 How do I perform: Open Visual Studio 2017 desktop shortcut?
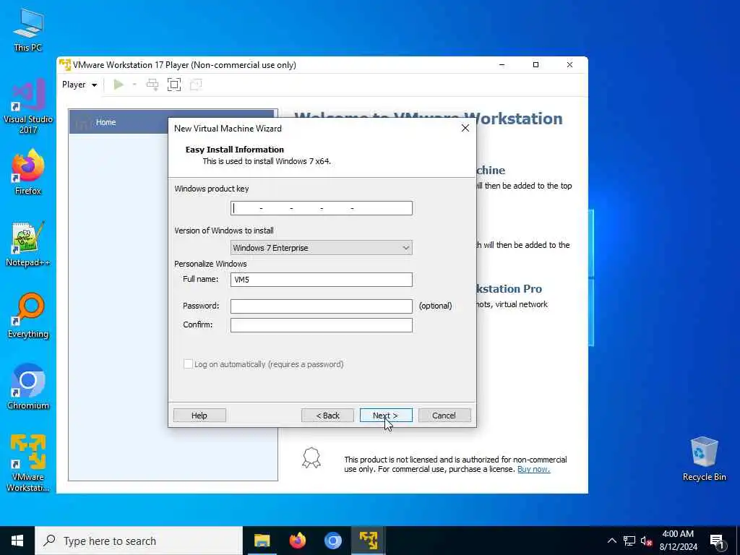tap(28, 106)
